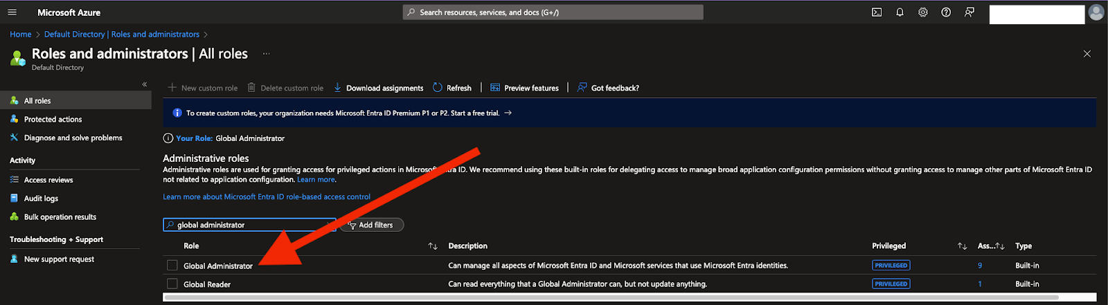Screen dimensions: 1108x305
Task: Launch Cloud Shell from the top bar
Action: coord(877,12)
